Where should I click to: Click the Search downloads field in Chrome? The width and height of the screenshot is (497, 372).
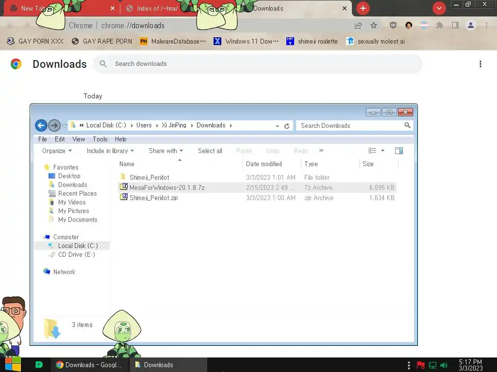coord(258,63)
